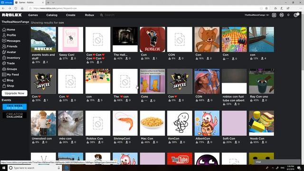Open the Chat panel
The width and height of the screenshot is (304, 171).
coord(277,162)
